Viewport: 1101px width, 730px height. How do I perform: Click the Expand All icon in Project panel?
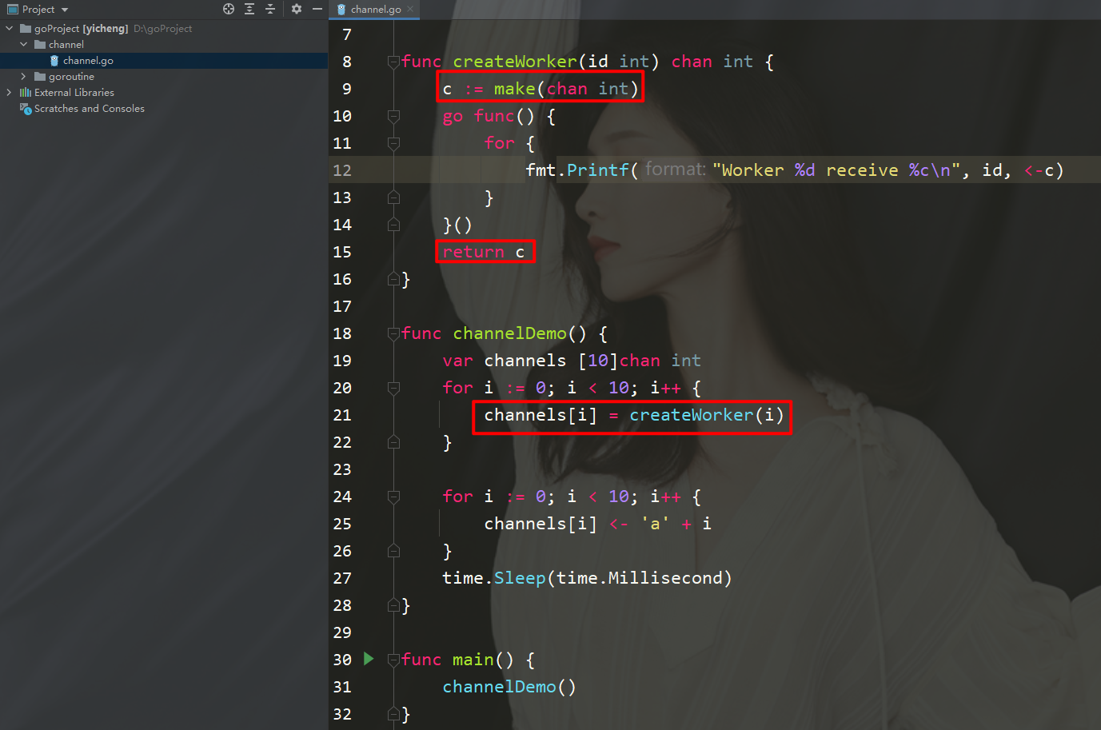[x=249, y=9]
